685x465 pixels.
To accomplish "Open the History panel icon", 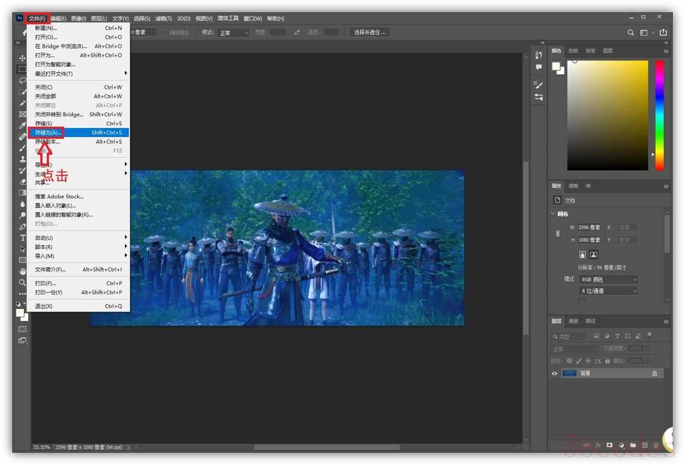I will (x=539, y=55).
